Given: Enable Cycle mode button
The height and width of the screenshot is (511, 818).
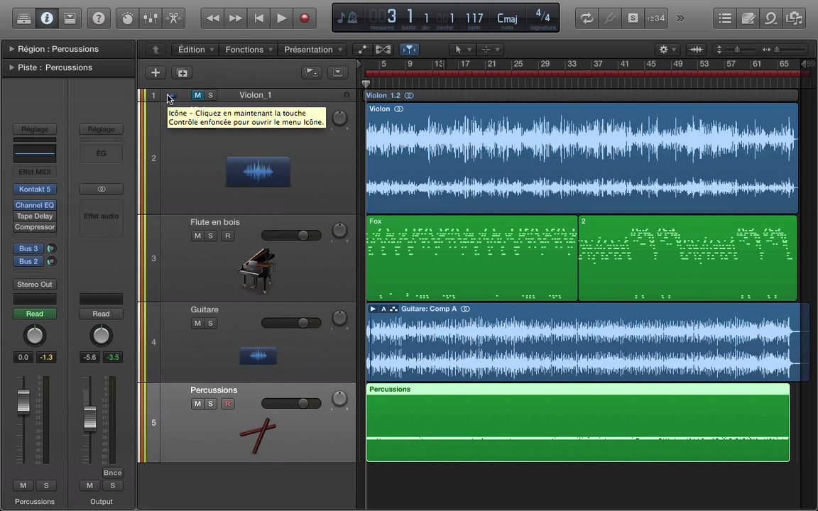Looking at the screenshot, I should (x=587, y=18).
